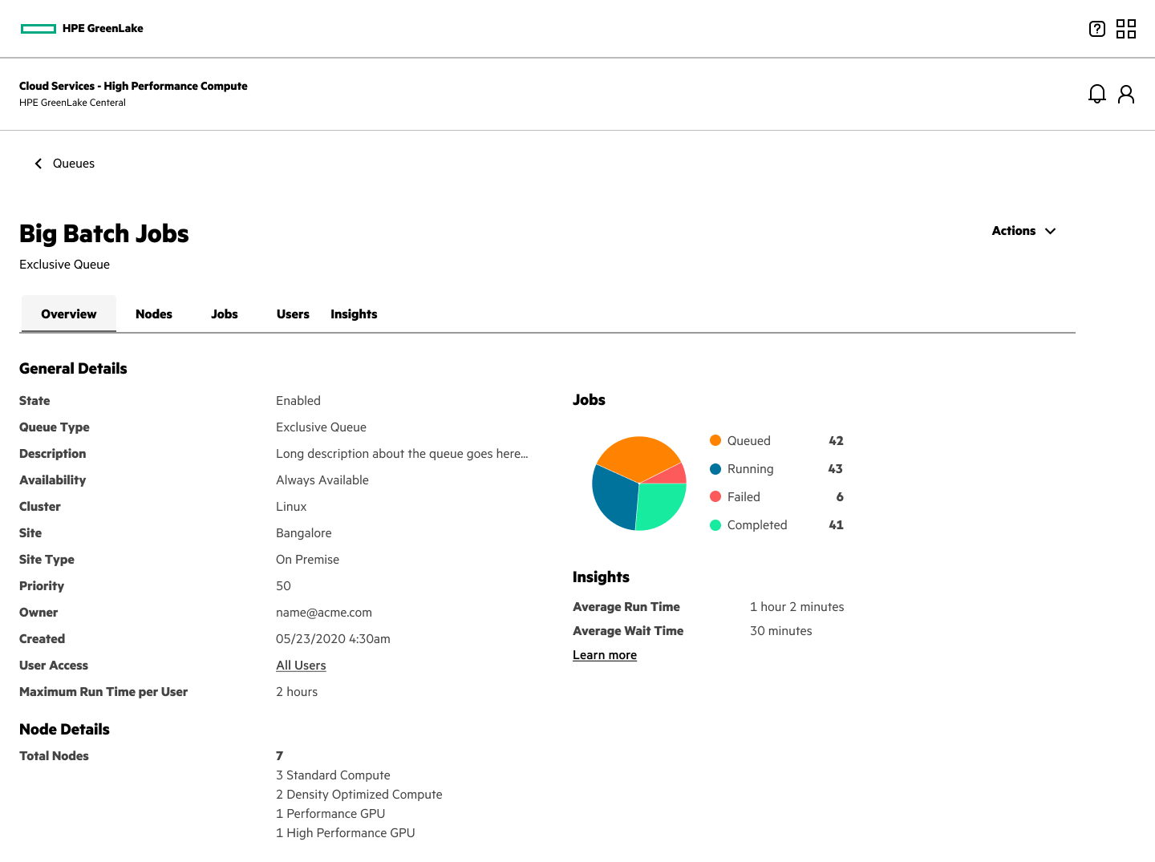The width and height of the screenshot is (1155, 862).
Task: Open the help question mark icon
Action: pos(1096,29)
